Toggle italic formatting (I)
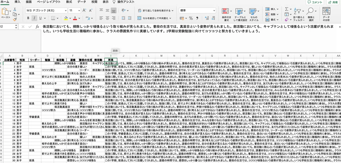The width and height of the screenshot is (341, 163). (x=34, y=18)
